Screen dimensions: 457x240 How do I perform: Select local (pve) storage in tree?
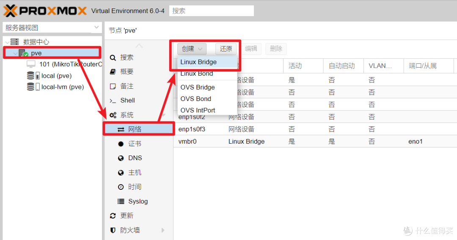tap(57, 76)
